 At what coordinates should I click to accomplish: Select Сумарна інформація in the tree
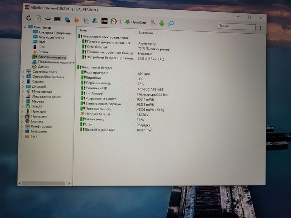click(55, 33)
